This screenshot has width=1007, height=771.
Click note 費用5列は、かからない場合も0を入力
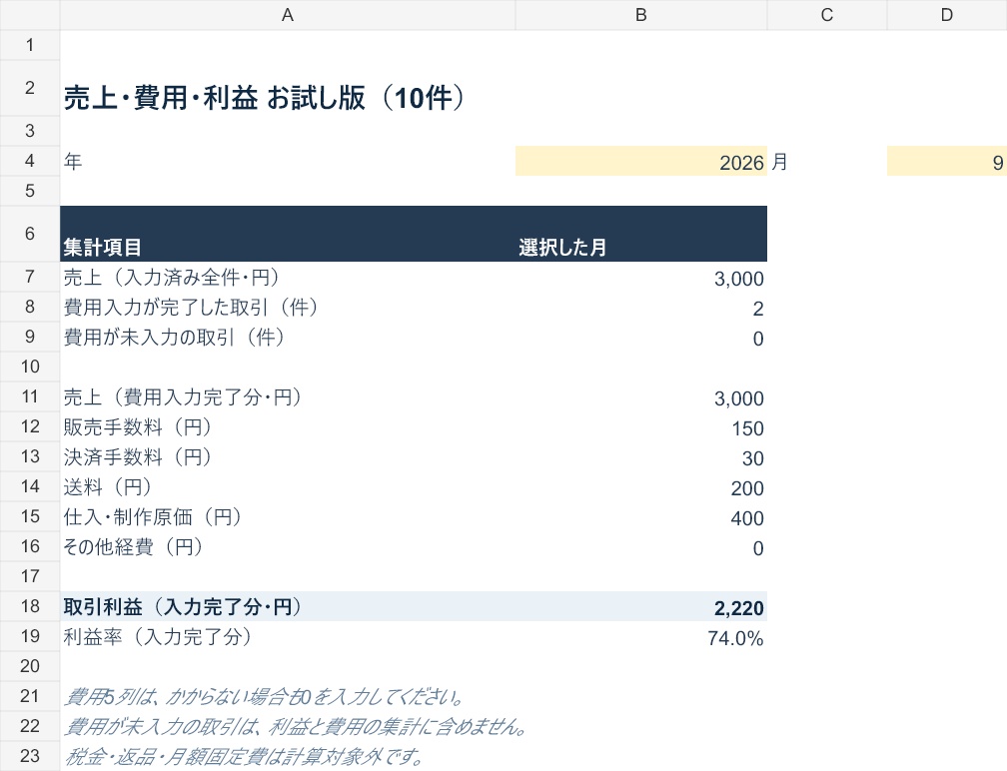264,696
